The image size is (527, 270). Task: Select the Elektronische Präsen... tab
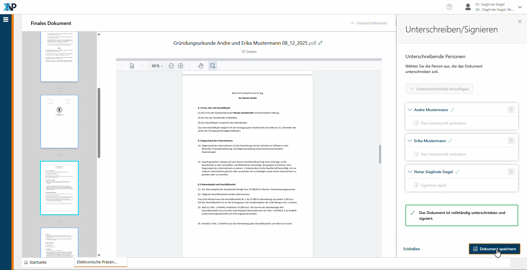pos(97,262)
